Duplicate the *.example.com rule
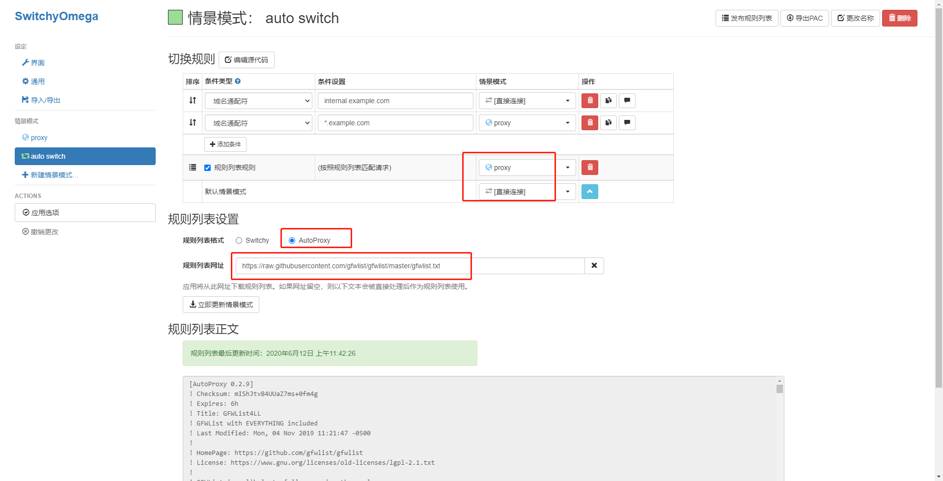Screen dimensions: 943x481 click(x=609, y=123)
